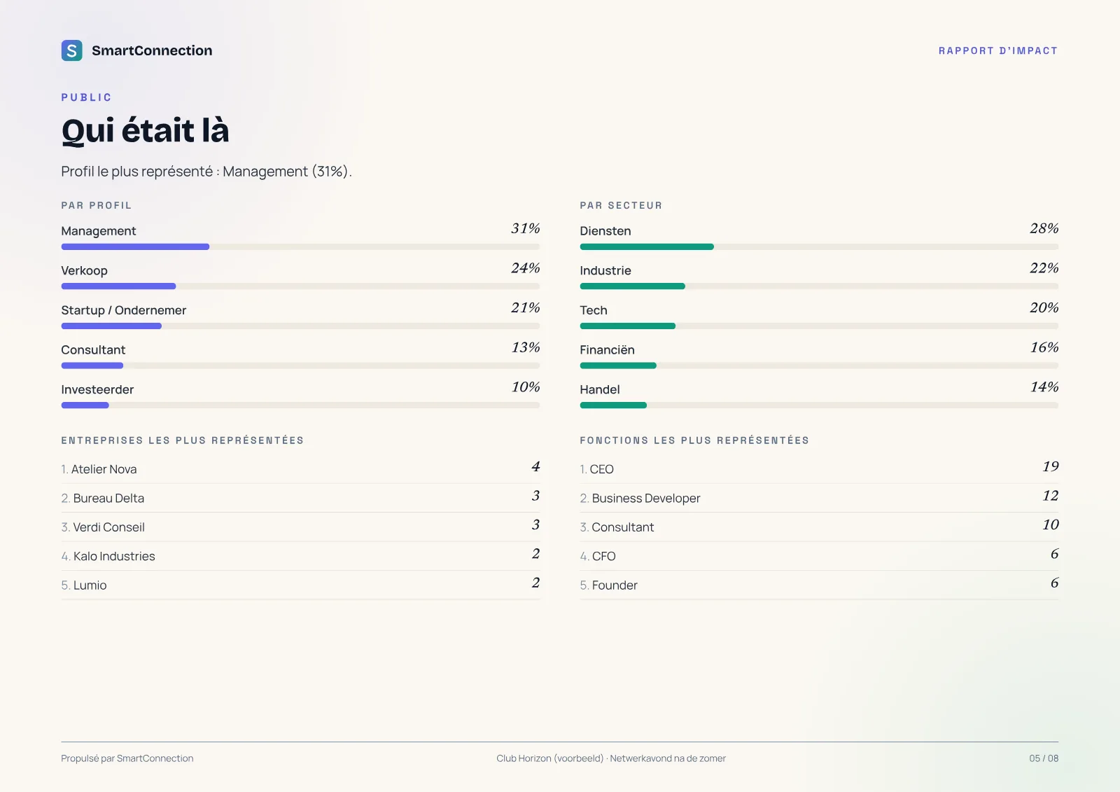1120x792 pixels.
Task: Select the Industrie label
Action: (605, 270)
